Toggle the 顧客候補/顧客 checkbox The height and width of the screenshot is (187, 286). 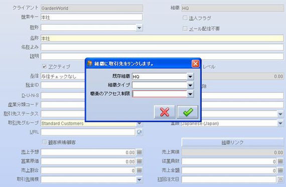(x=44, y=142)
